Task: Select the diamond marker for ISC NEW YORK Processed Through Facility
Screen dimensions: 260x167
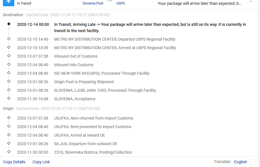Action: pyautogui.click(x=9, y=73)
